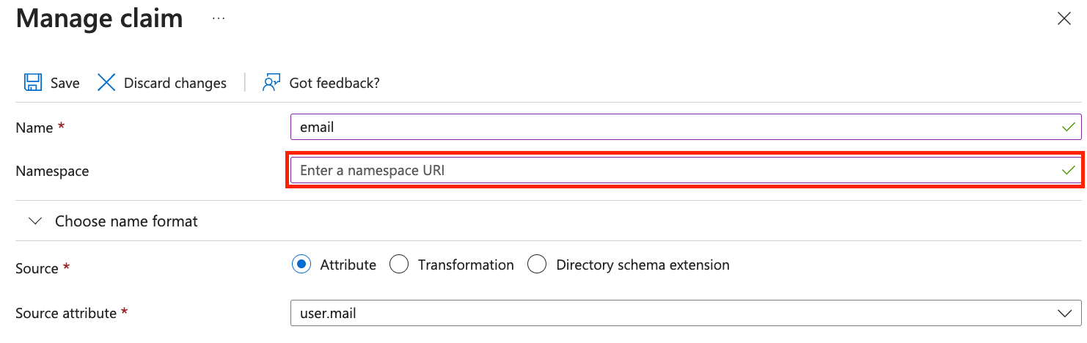The width and height of the screenshot is (1087, 343).
Task: Close the Manage claim panel
Action: [1064, 19]
